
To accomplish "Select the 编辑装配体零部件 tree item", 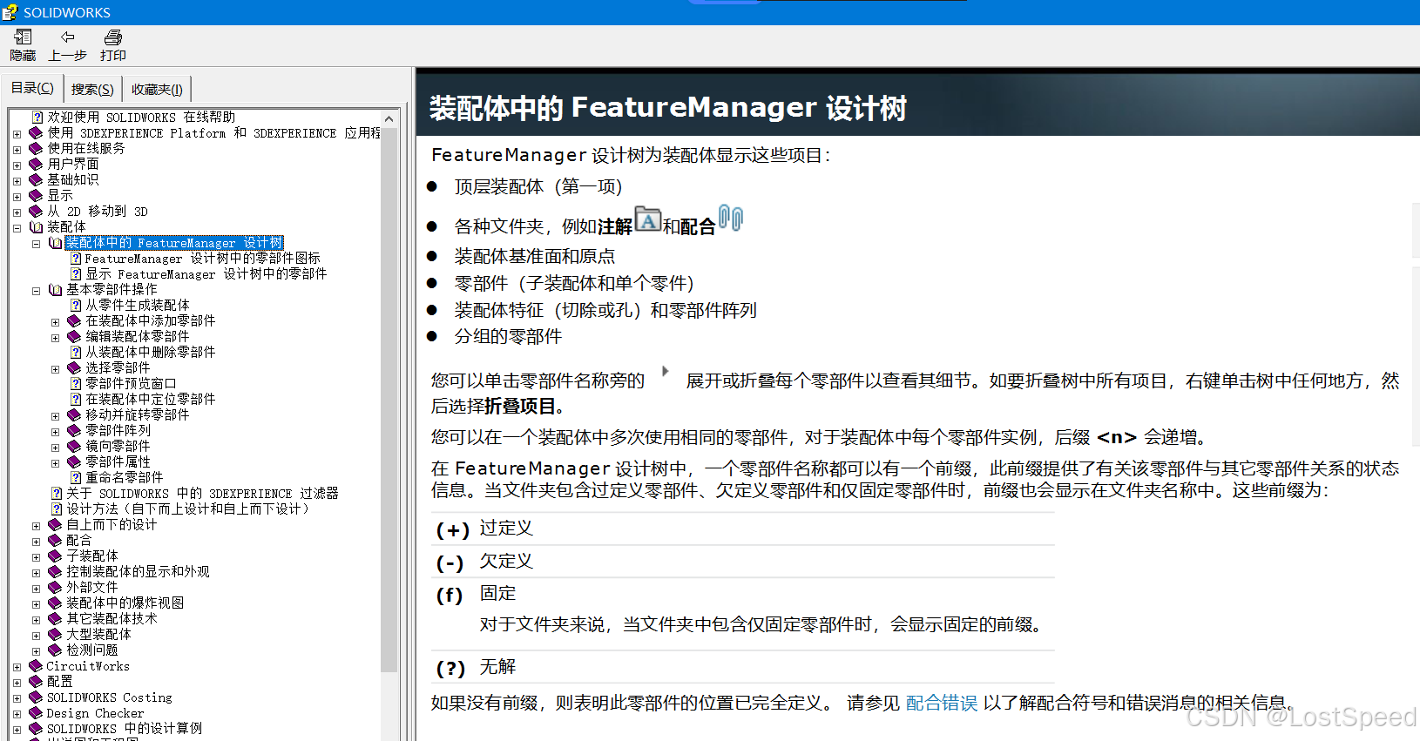I will [137, 336].
